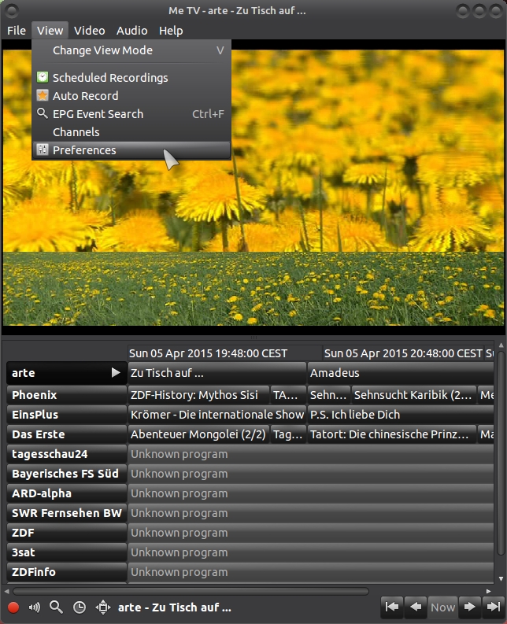Image resolution: width=507 pixels, height=624 pixels.
Task: Toggle fullscreen with the arrows icon
Action: tap(102, 607)
